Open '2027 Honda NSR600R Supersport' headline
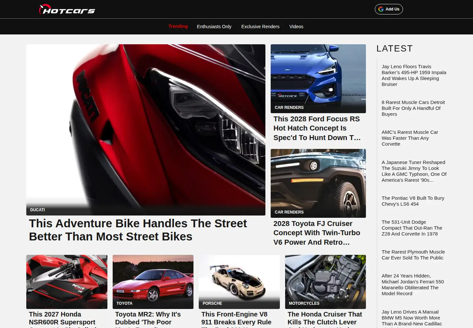The height and width of the screenshot is (328, 473). coord(62,319)
